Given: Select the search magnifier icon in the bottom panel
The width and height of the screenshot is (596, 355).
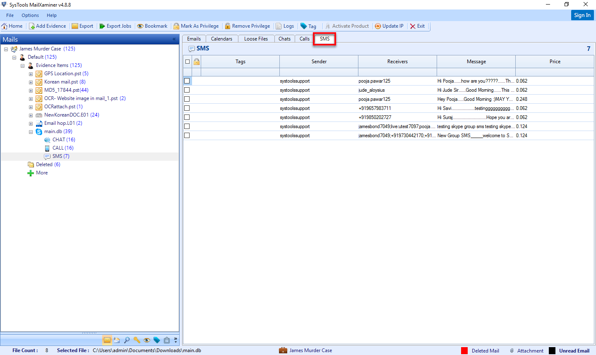Looking at the screenshot, I should [x=127, y=340].
